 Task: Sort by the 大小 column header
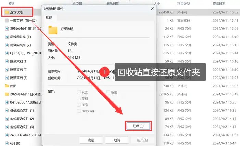tap(157, 3)
